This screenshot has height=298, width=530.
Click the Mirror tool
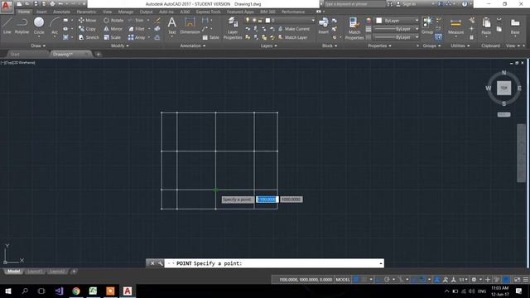[x=113, y=29]
